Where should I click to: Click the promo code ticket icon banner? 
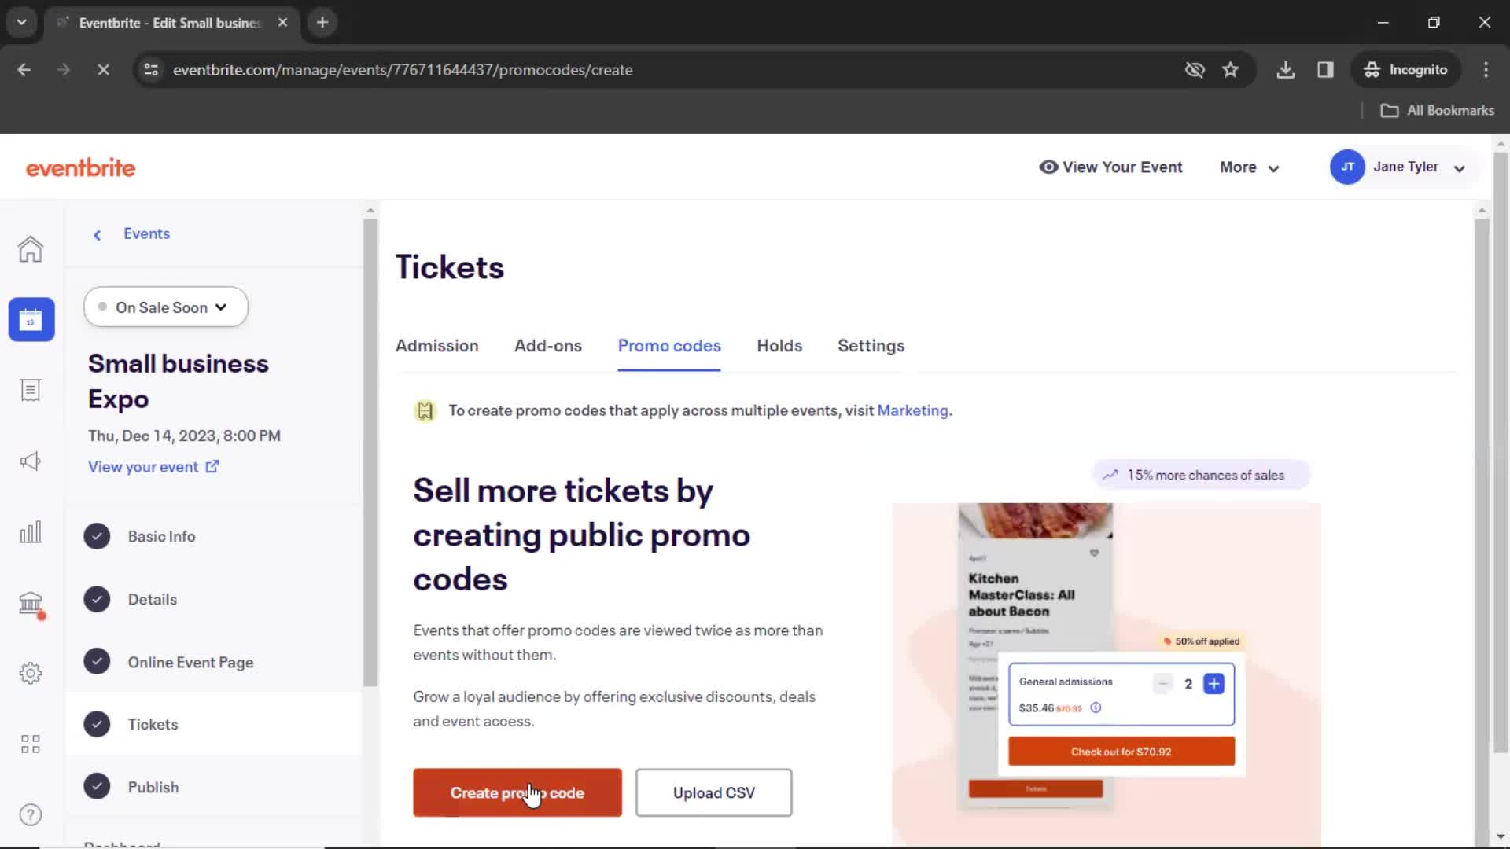tap(425, 410)
